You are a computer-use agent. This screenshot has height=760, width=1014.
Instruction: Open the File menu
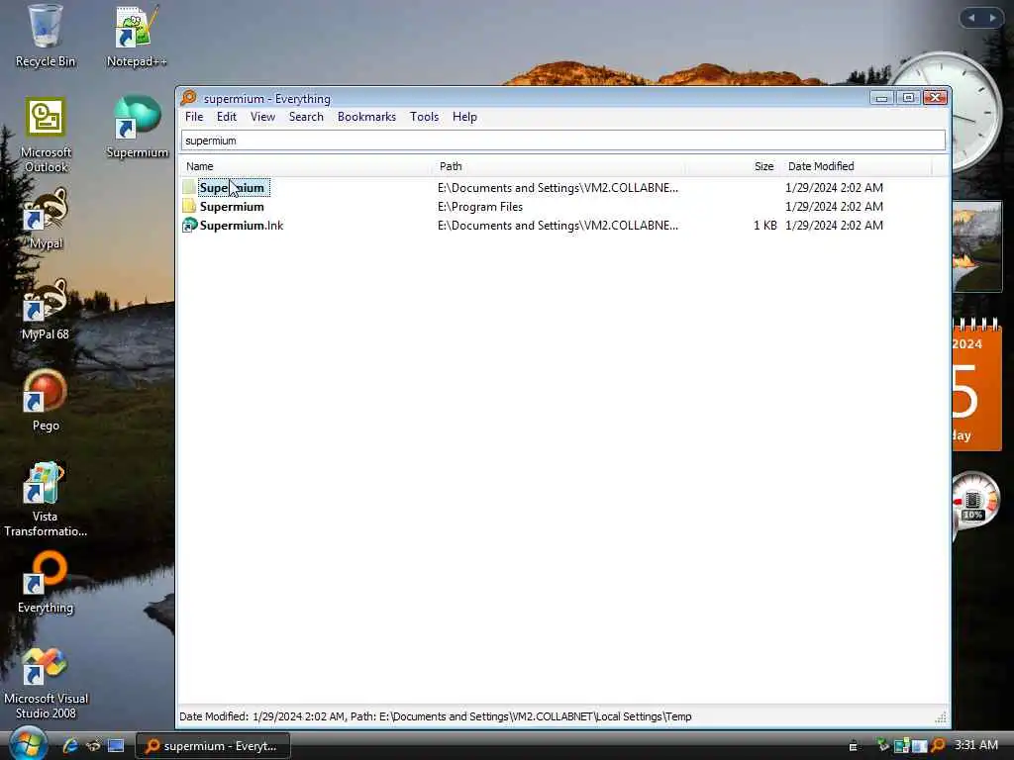(194, 117)
